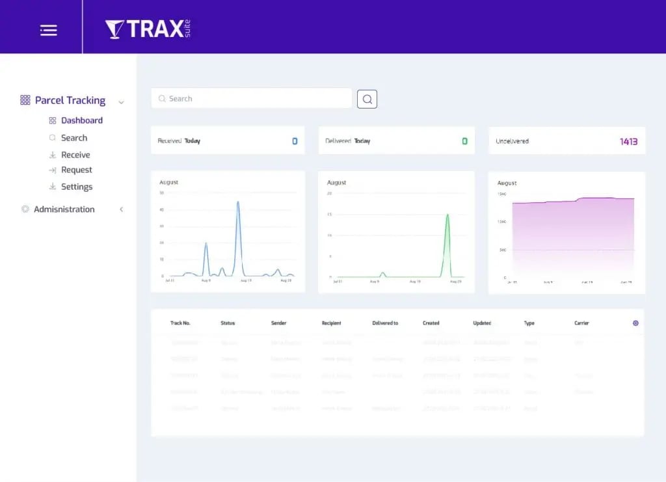Open the Administration section

(64, 209)
